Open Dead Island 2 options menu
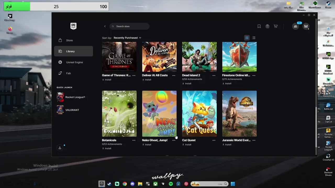Viewport: 335px width, 188px height. point(214,75)
